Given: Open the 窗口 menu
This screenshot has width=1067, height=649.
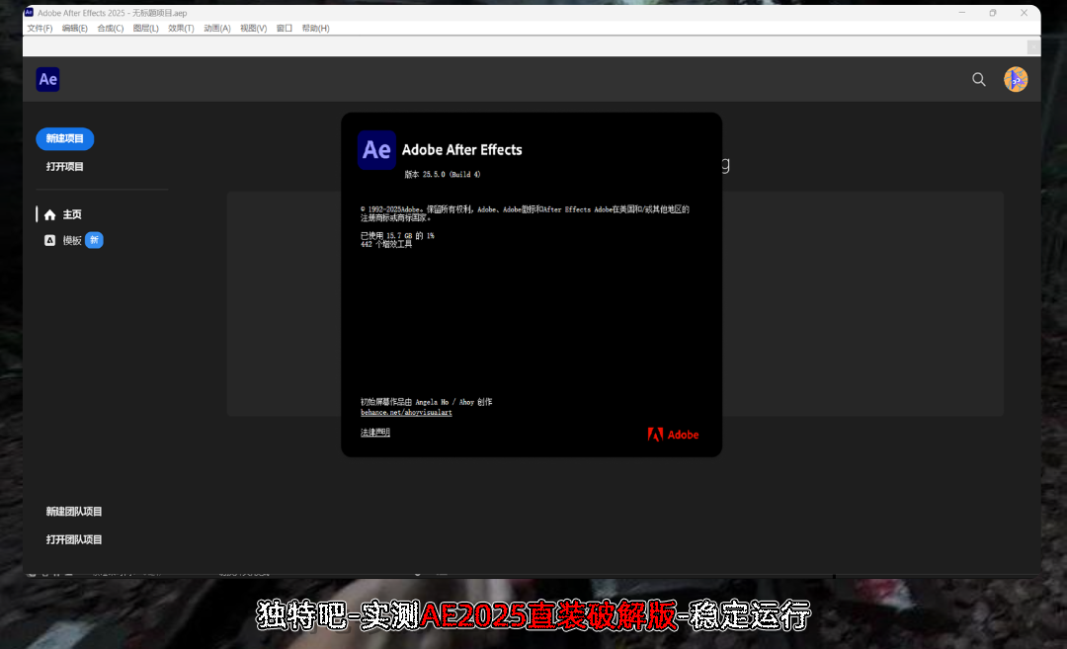Looking at the screenshot, I should tap(285, 28).
